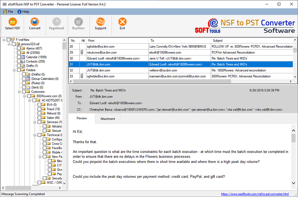
Task: Collapse the Technical tree node
Action: pos(34,135)
